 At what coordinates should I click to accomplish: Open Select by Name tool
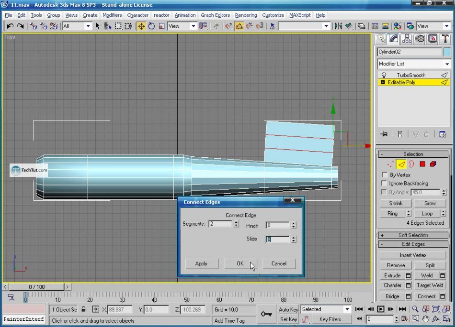pyautogui.click(x=108, y=26)
